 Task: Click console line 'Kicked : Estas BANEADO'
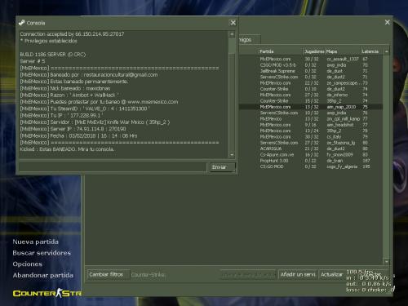coord(67,149)
